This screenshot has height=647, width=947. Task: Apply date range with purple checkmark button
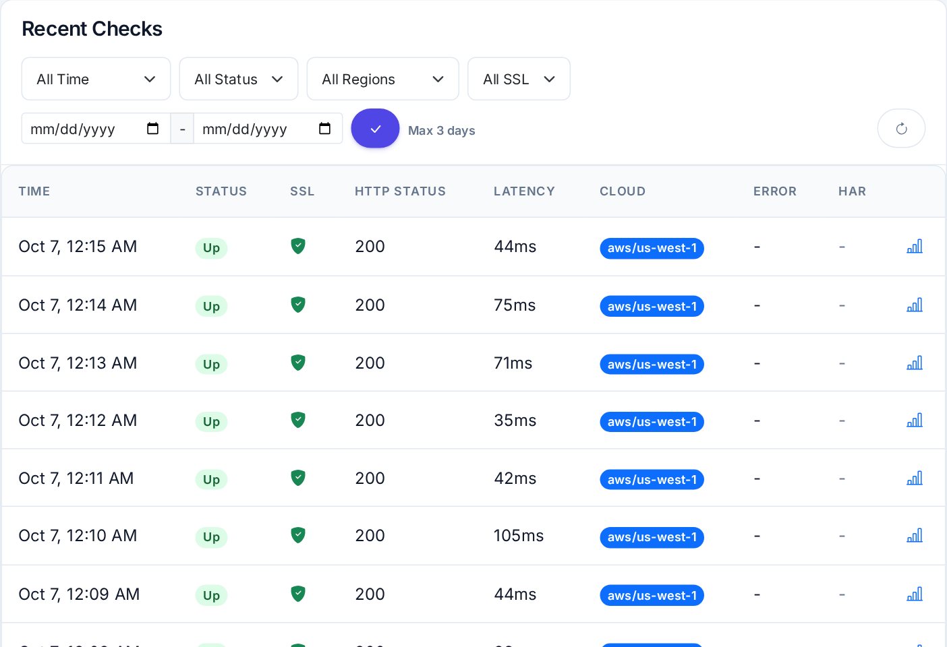376,129
